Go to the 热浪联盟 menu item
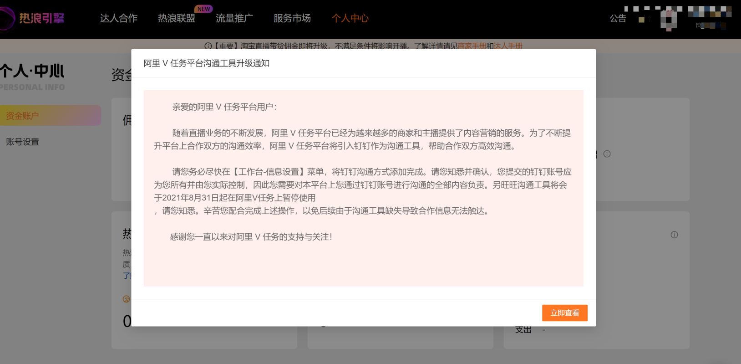741x364 pixels. tap(177, 18)
